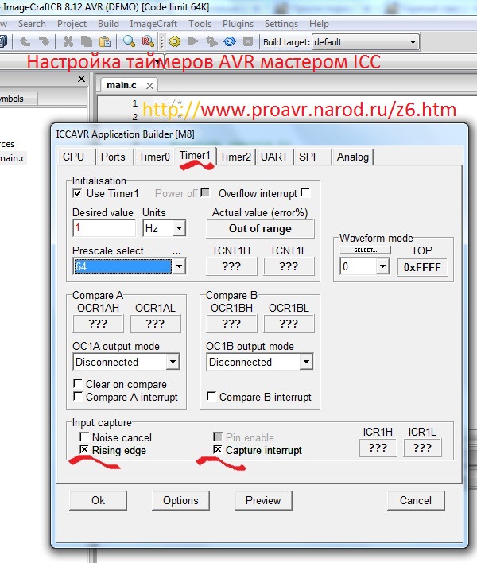The height and width of the screenshot is (563, 477).
Task: Open the OC1A output mode dropdown
Action: pos(173,362)
